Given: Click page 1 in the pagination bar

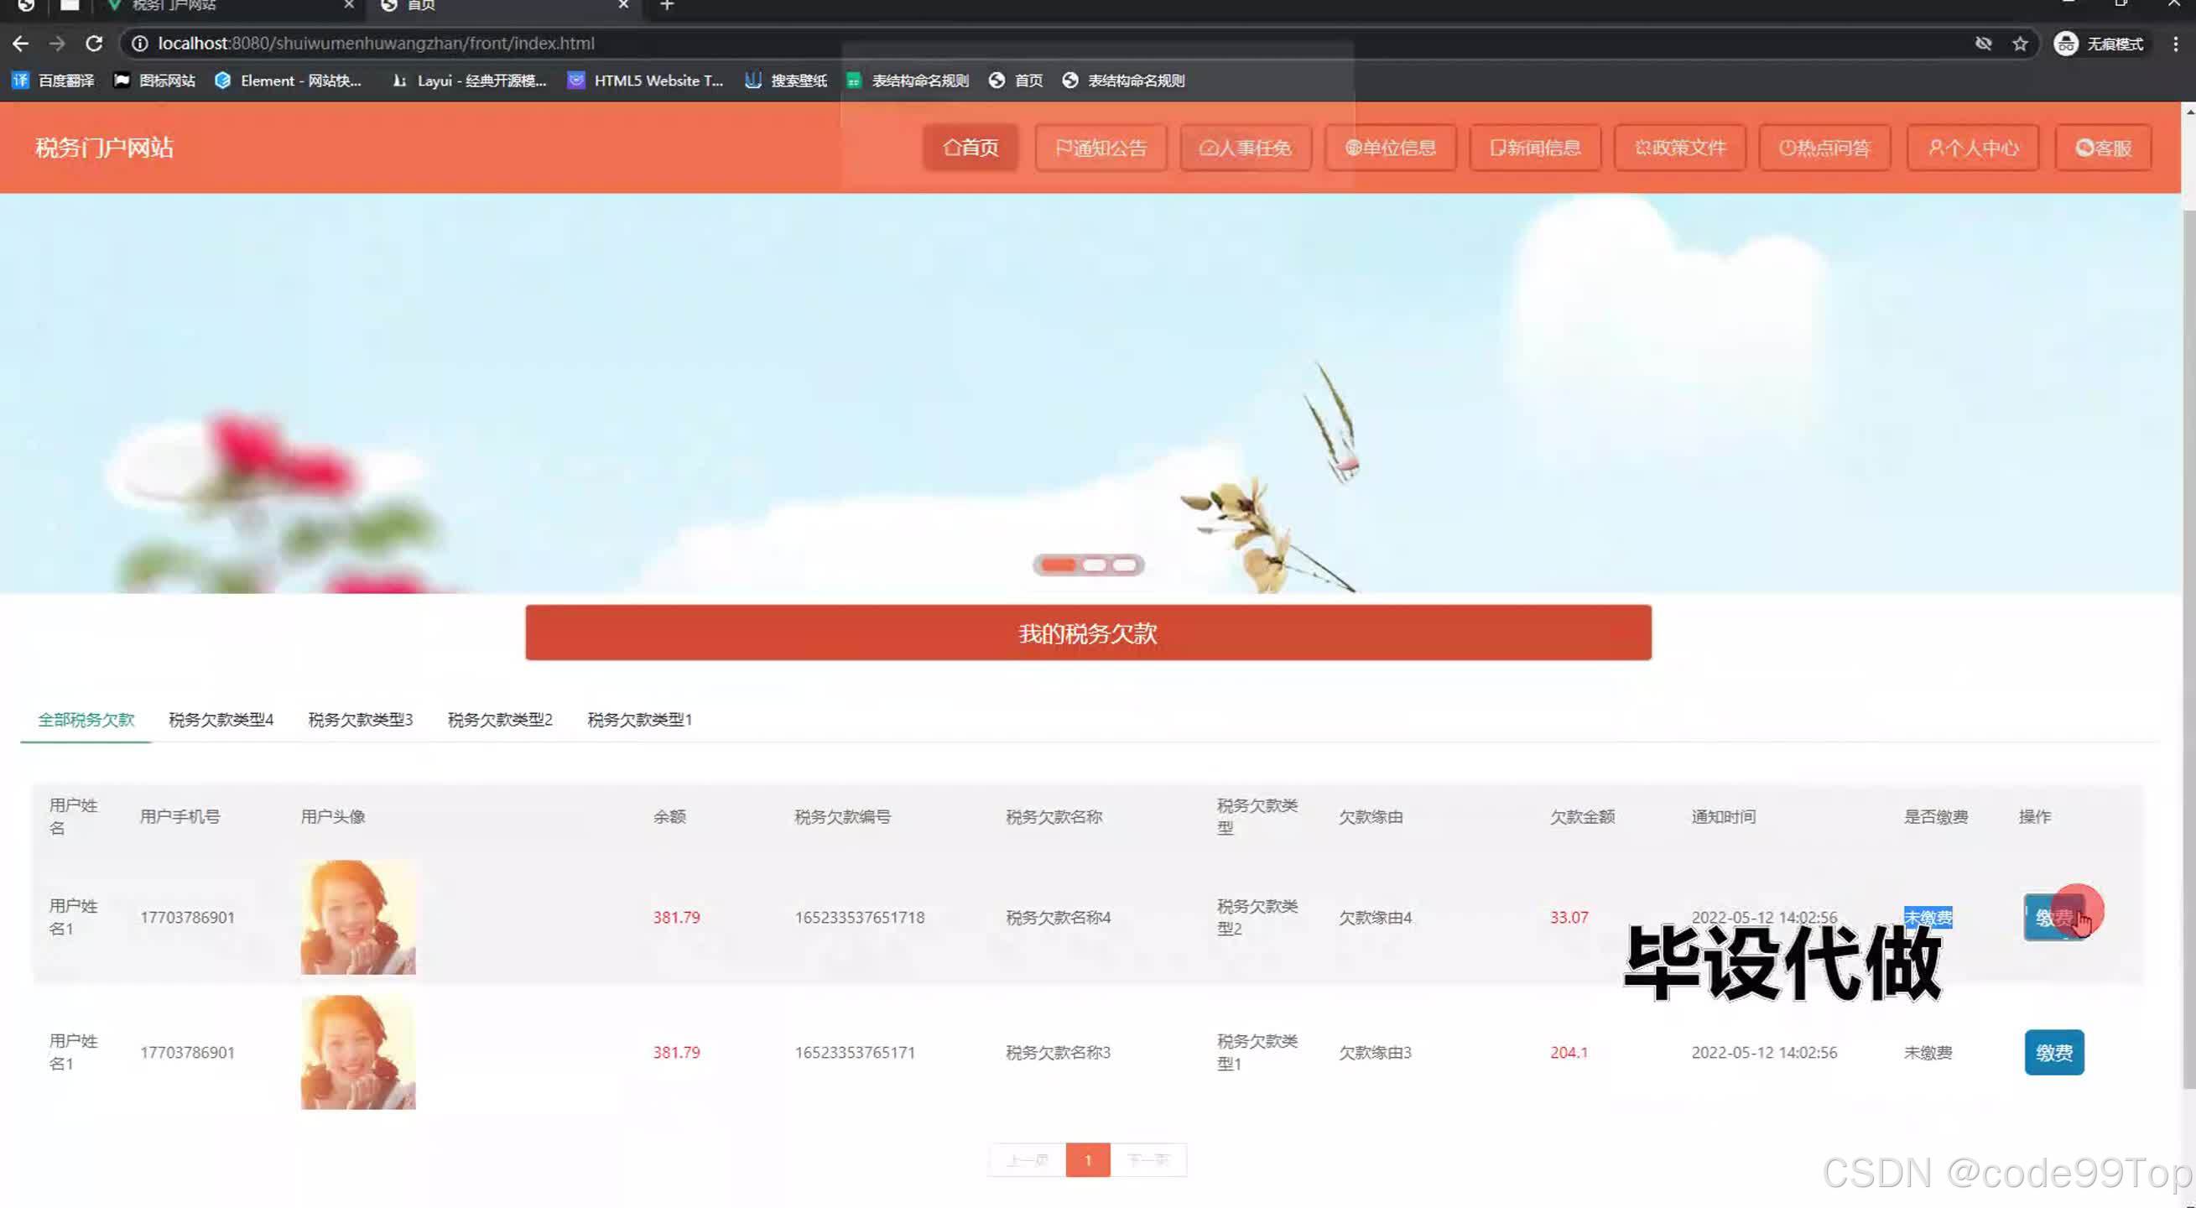Looking at the screenshot, I should coord(1088,1159).
